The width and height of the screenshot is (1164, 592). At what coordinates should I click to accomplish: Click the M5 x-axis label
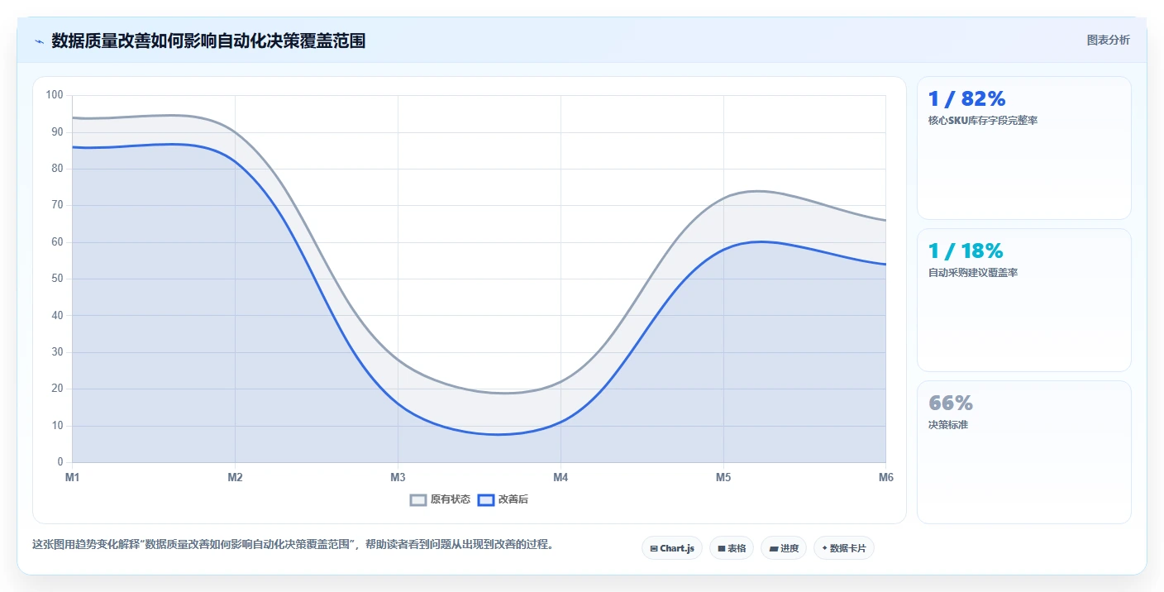723,477
